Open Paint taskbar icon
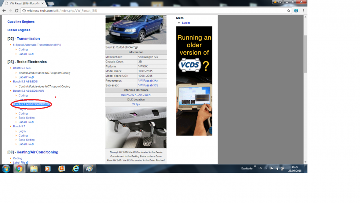Viewport: 360px width, 203px height. [x=89, y=169]
